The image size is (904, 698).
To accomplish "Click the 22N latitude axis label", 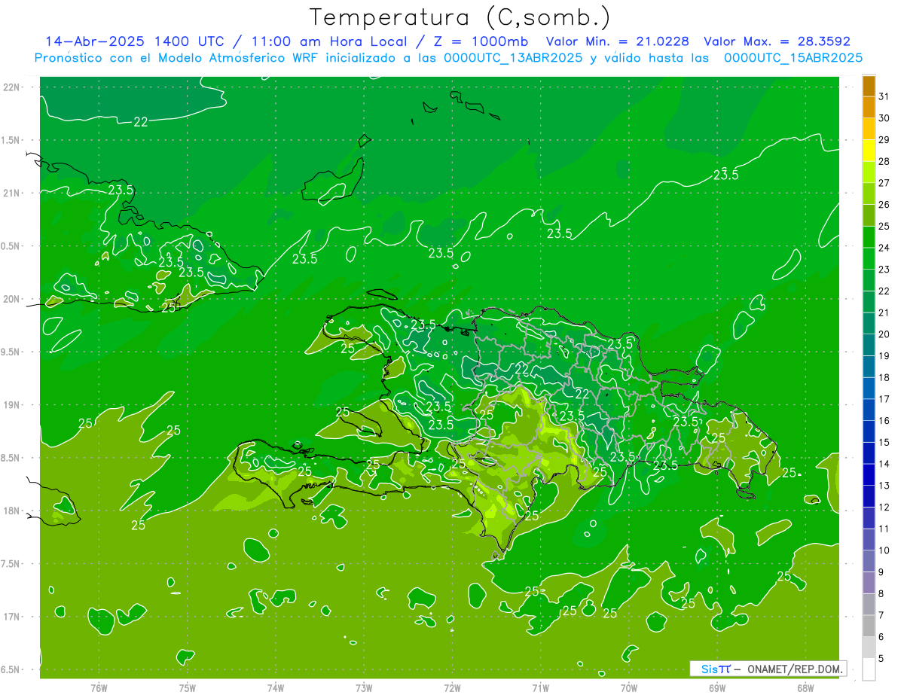I will click(13, 87).
